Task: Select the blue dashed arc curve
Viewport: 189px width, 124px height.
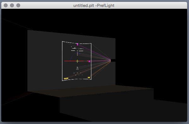Action: click(x=74, y=56)
